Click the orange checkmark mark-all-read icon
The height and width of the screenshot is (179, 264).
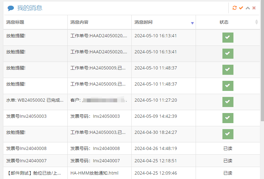pos(241,8)
